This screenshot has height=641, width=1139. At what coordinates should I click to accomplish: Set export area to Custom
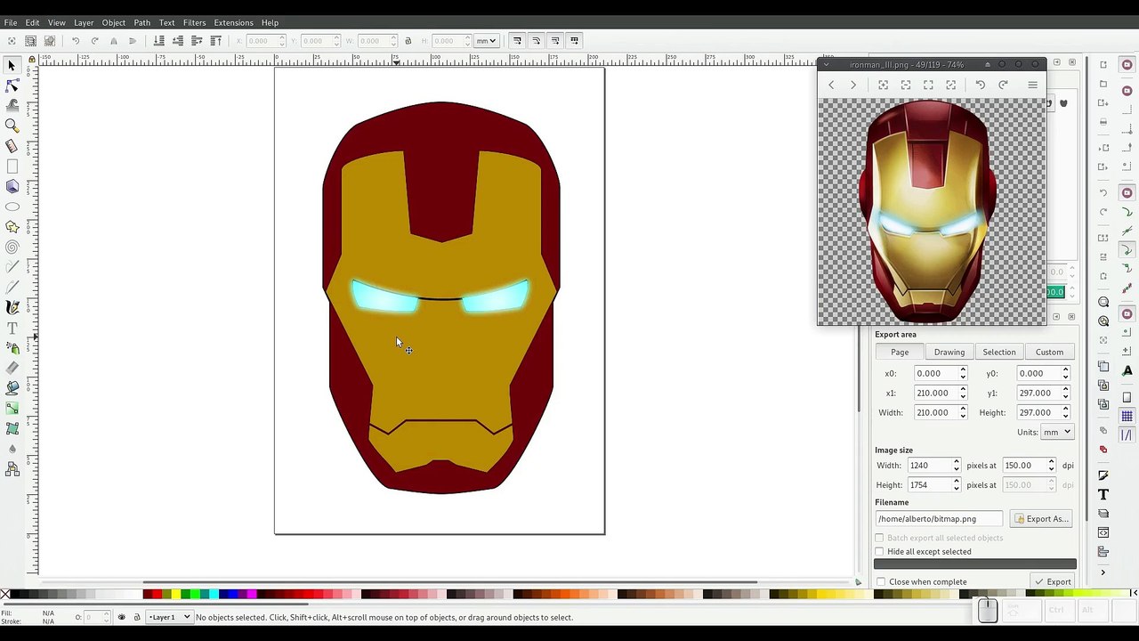[x=1049, y=352]
